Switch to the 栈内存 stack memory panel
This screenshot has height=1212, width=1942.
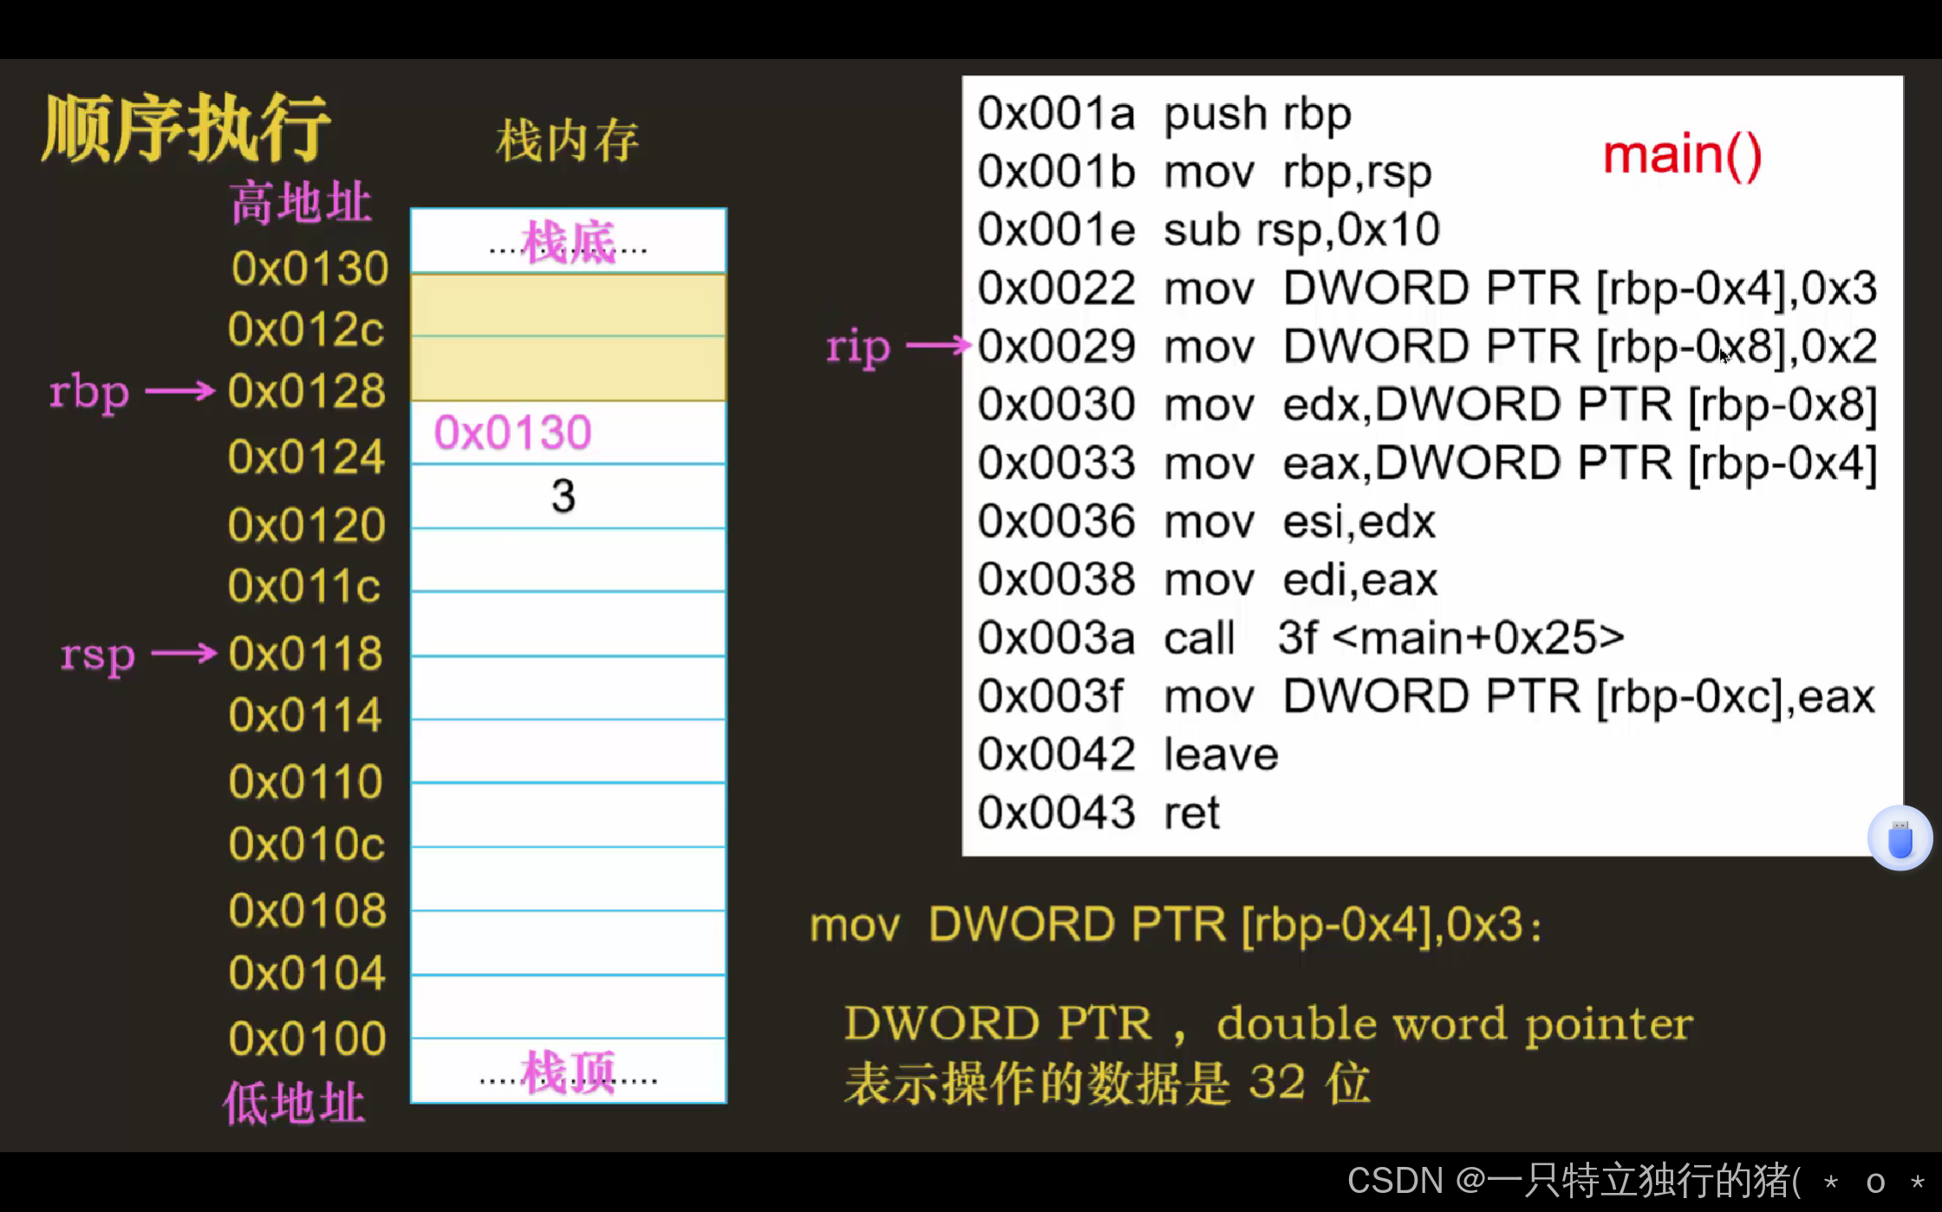click(566, 140)
